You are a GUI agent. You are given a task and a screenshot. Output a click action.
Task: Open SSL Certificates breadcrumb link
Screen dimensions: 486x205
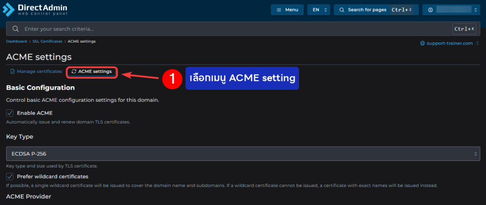(47, 41)
